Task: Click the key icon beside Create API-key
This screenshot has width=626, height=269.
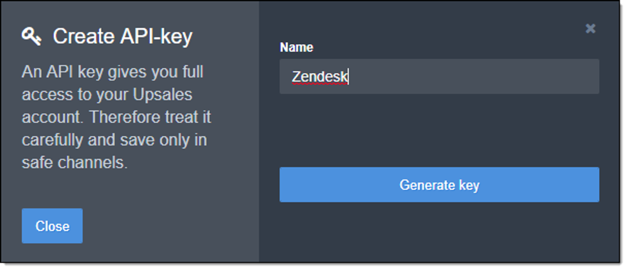Action: [x=31, y=36]
